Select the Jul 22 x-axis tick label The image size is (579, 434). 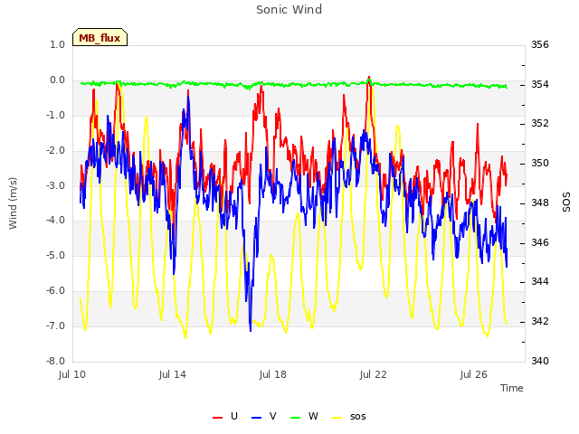[374, 374]
